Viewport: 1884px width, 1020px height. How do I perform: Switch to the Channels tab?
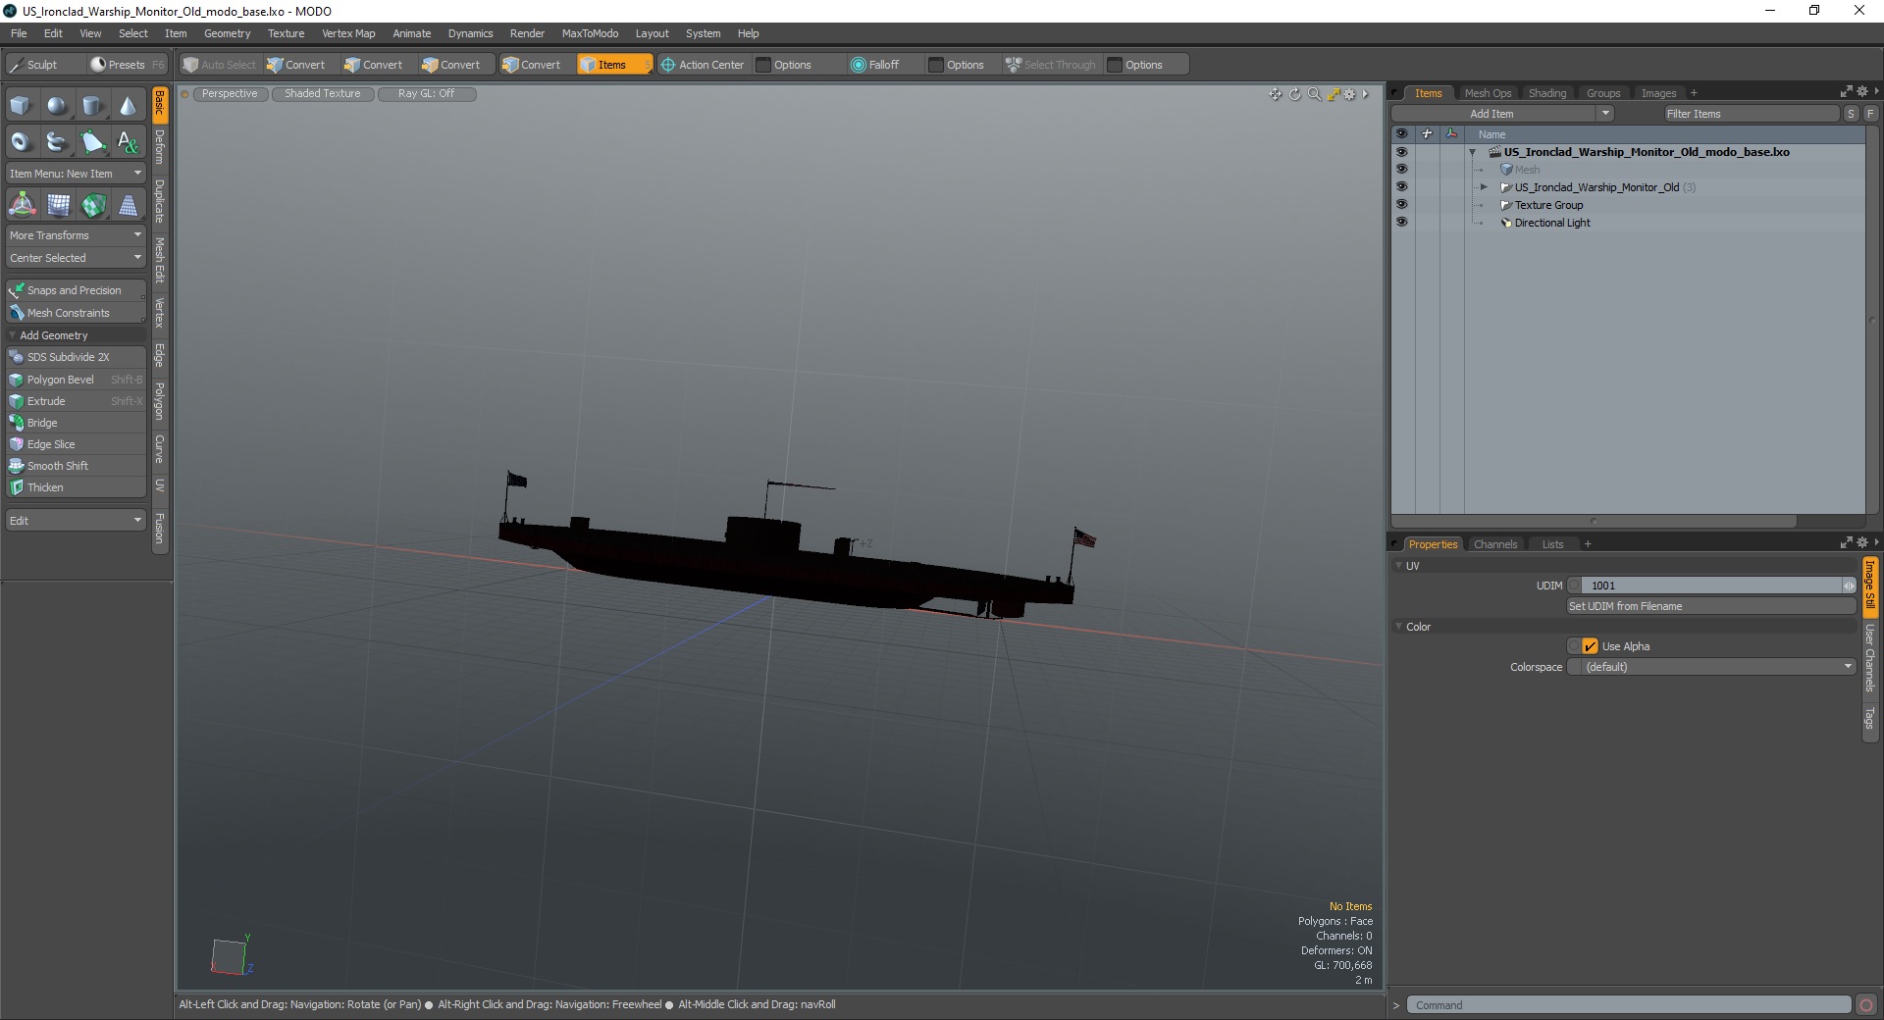click(x=1495, y=544)
